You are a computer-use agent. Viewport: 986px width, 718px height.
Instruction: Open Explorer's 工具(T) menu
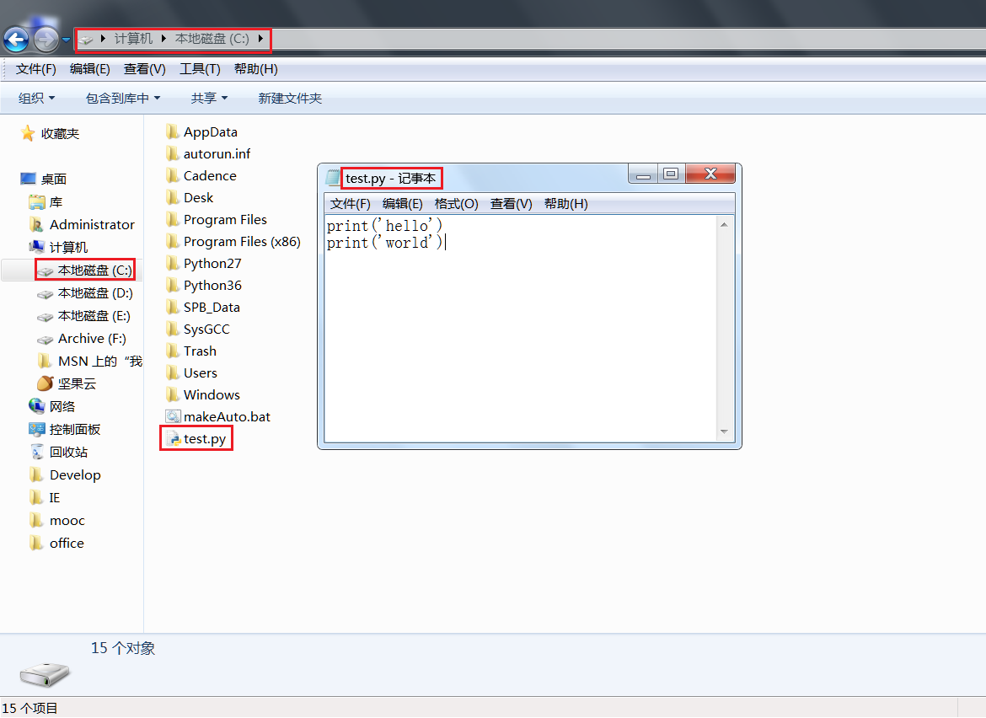pos(200,69)
